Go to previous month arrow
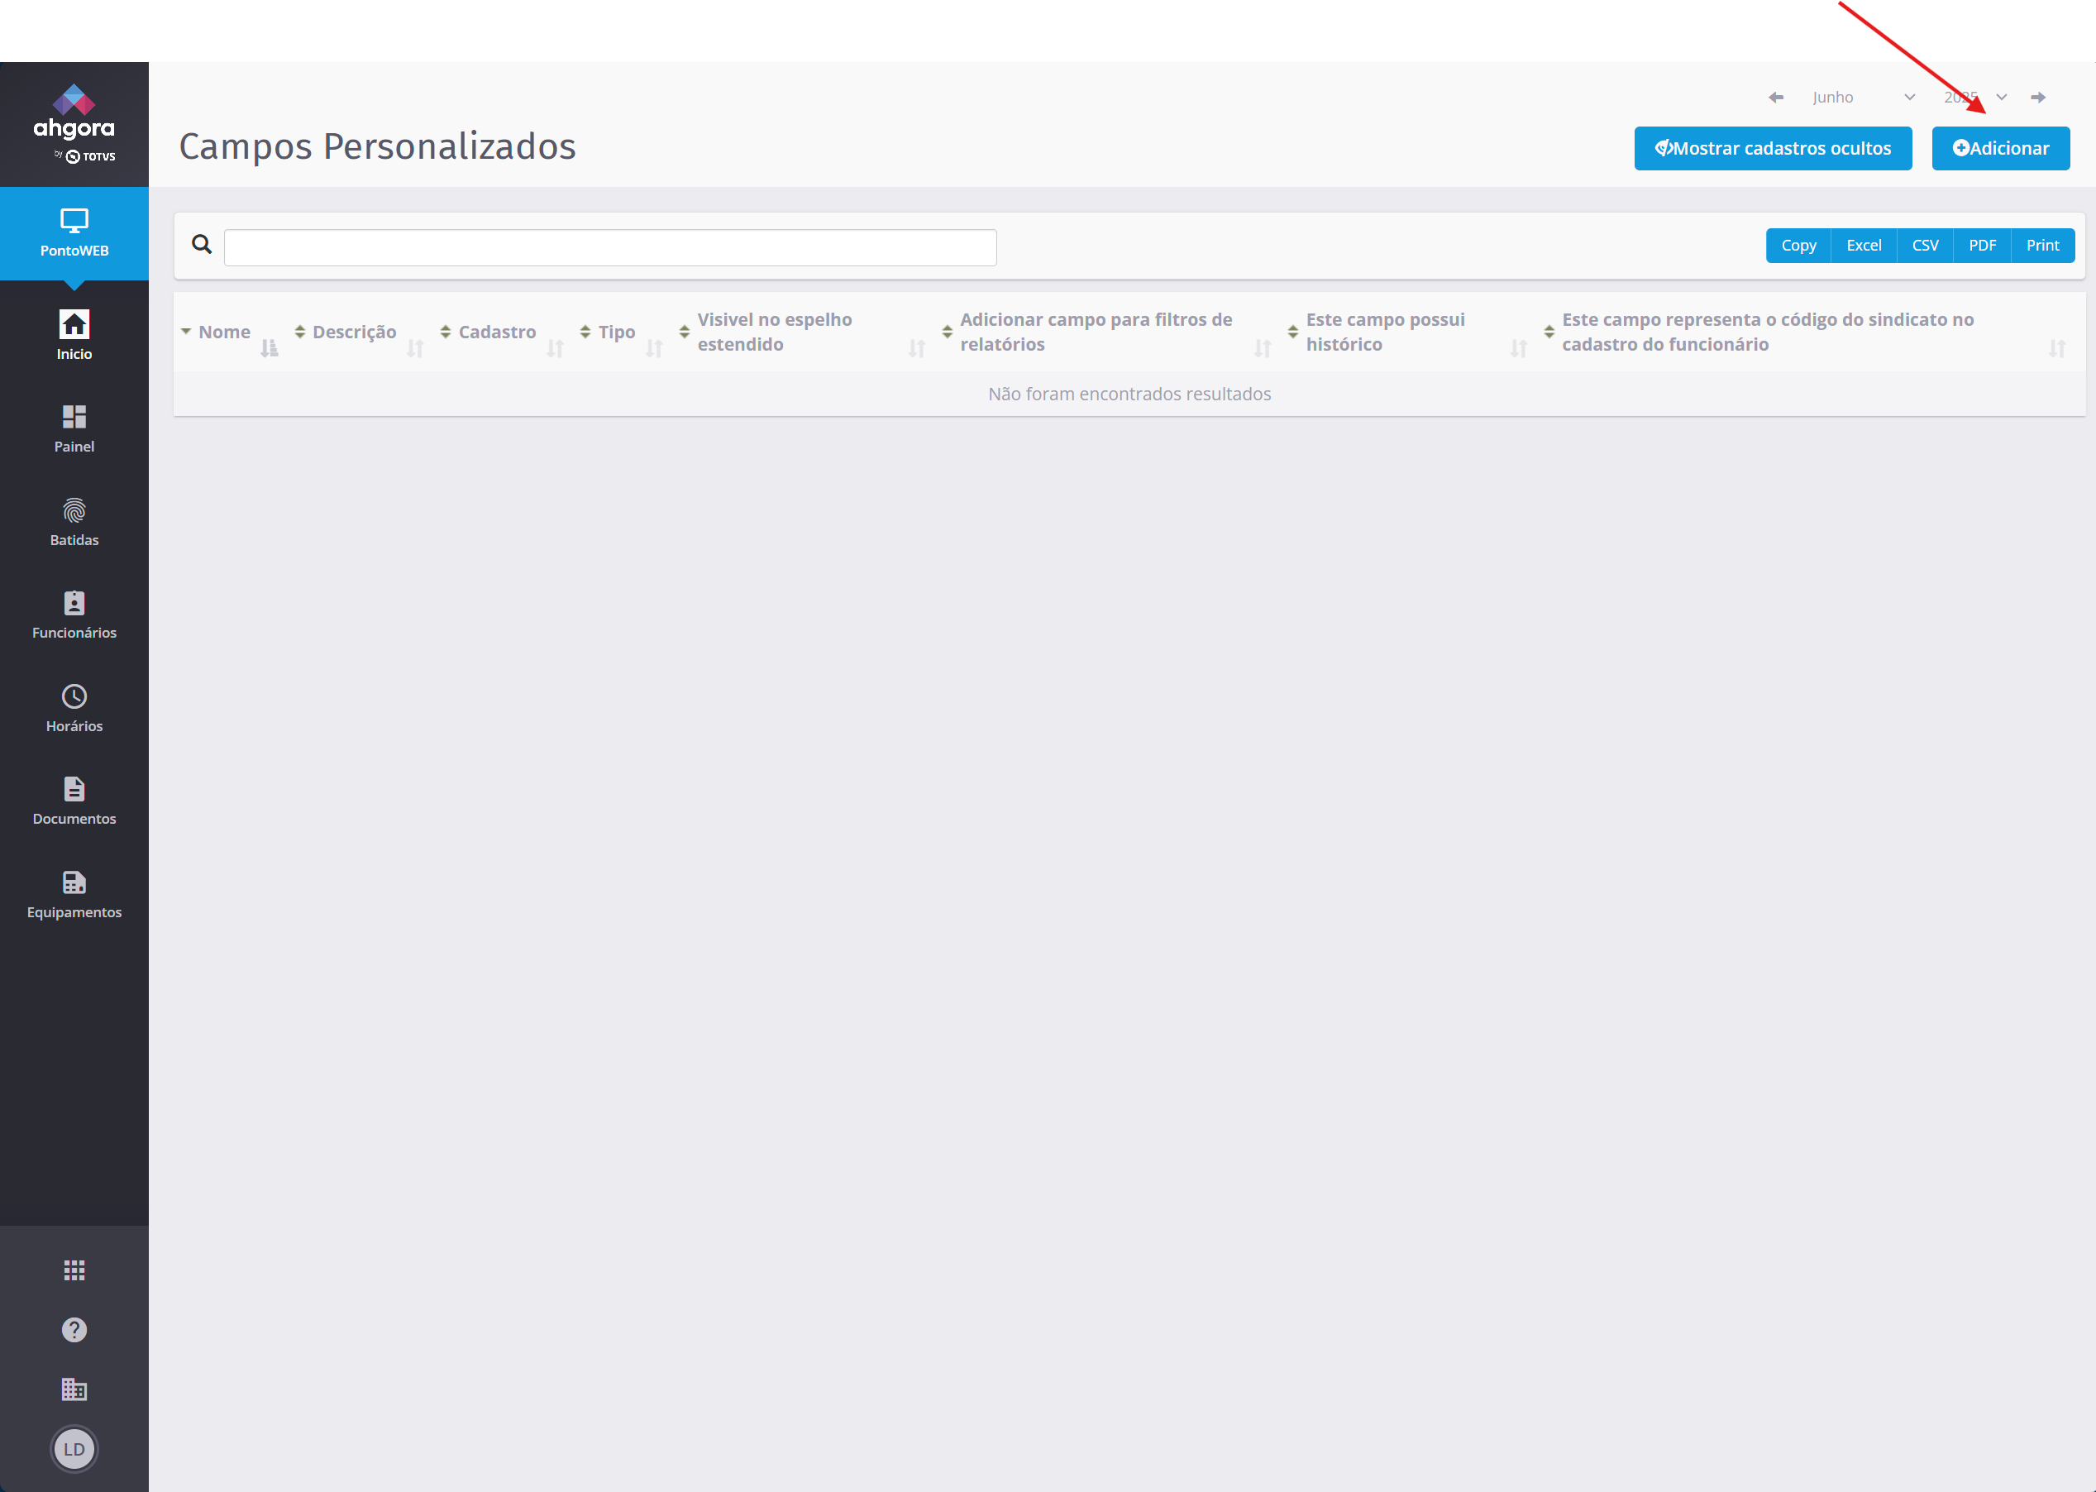The width and height of the screenshot is (2096, 1492). click(1775, 98)
